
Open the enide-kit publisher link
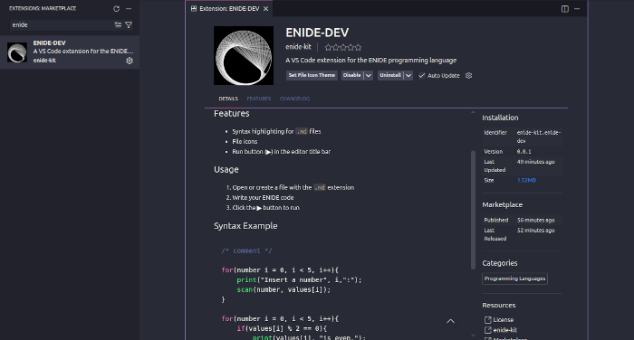pos(298,47)
